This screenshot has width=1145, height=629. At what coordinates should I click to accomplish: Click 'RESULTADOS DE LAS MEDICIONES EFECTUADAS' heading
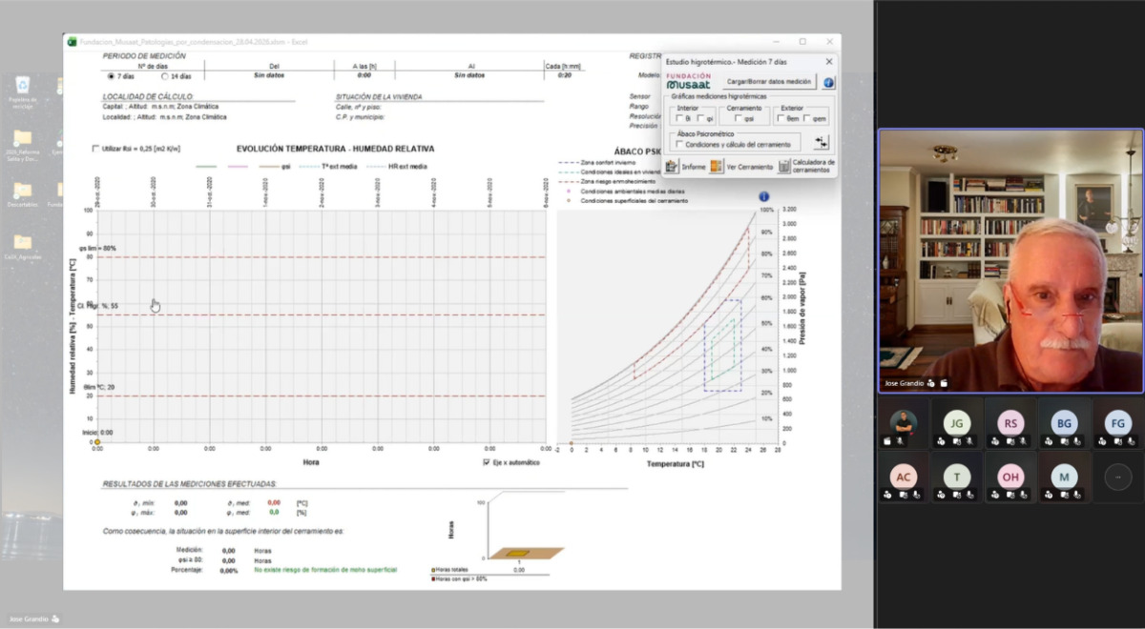pos(190,484)
